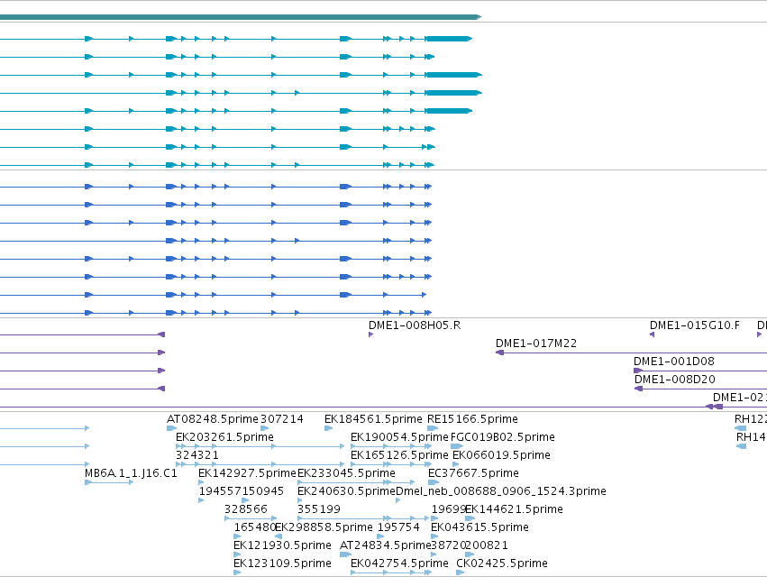Click the EK190054.5prime EST label
The width and height of the screenshot is (767, 577).
click(x=399, y=437)
